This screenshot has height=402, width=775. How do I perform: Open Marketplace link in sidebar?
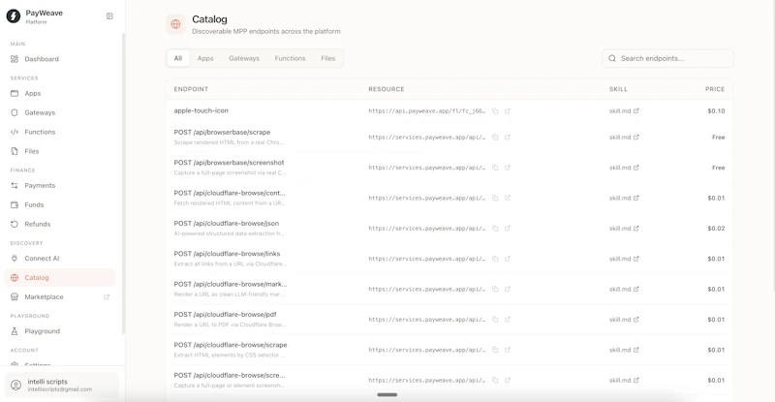(x=60, y=296)
